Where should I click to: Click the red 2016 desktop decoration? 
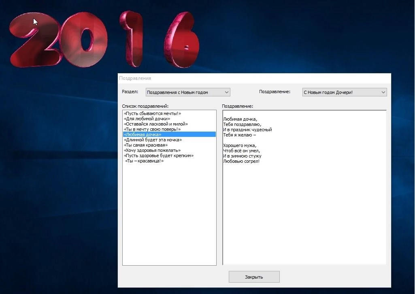(x=104, y=39)
